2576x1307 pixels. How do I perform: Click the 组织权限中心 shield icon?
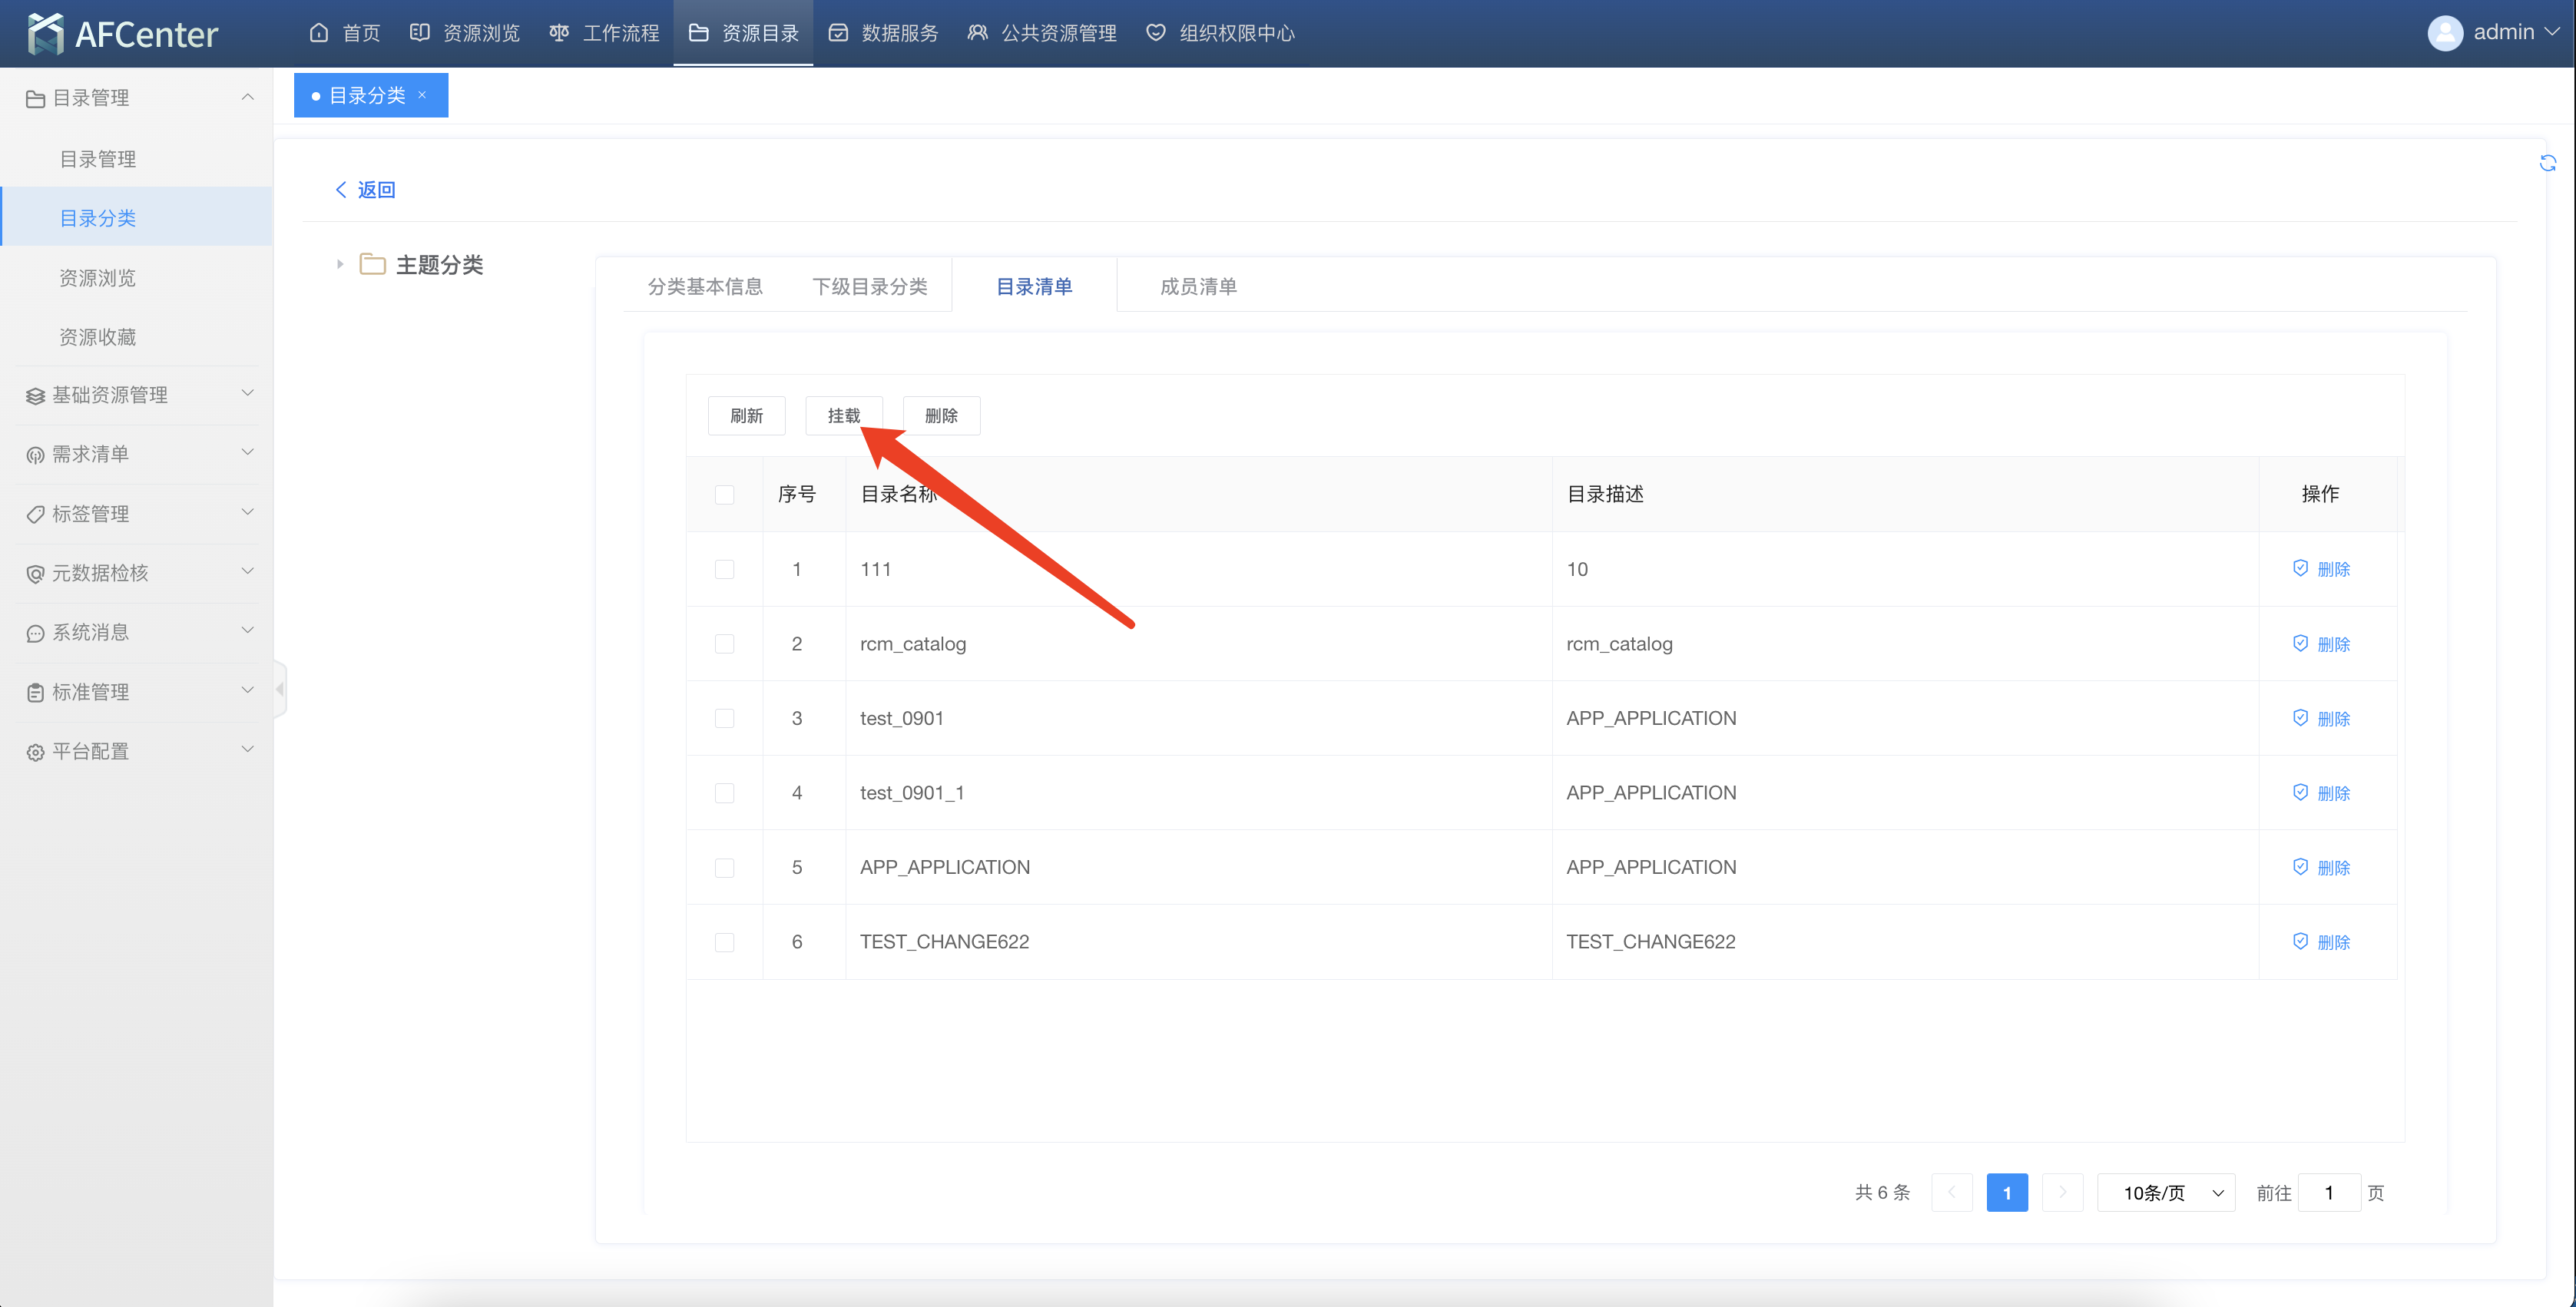tap(1156, 33)
